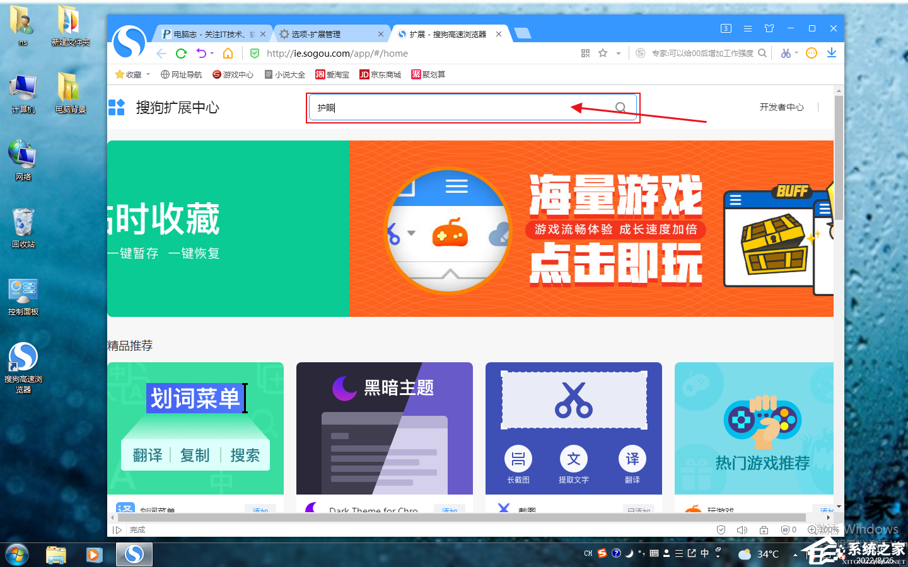Open dropdown arrow next to bookmark star
This screenshot has width=908, height=567.
pos(619,54)
